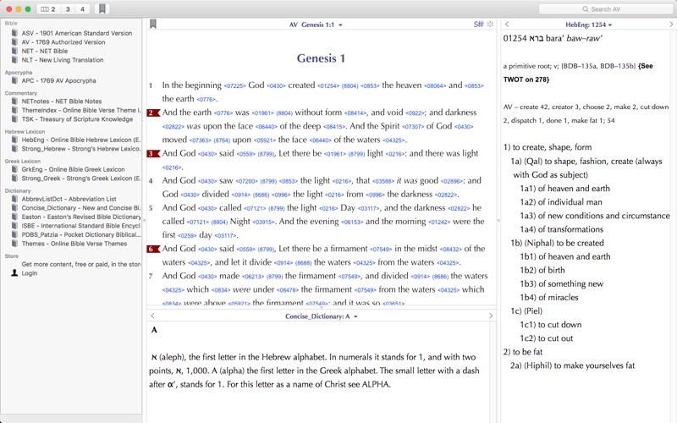
Task: Click Strong's number link <01254> in verse 1
Action: pos(327,85)
